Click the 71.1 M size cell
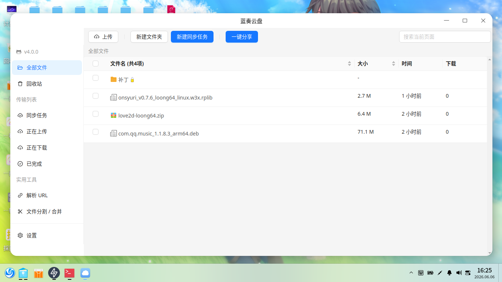The height and width of the screenshot is (282, 502). pyautogui.click(x=366, y=132)
